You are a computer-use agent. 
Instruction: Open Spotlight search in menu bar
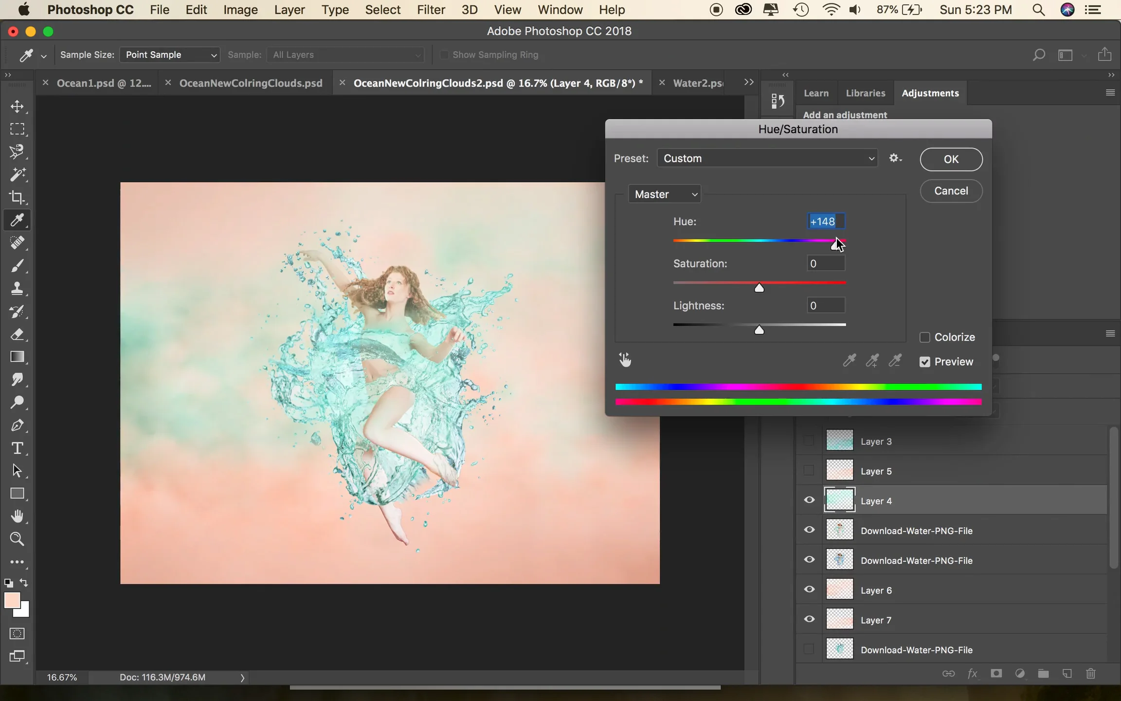pos(1038,10)
